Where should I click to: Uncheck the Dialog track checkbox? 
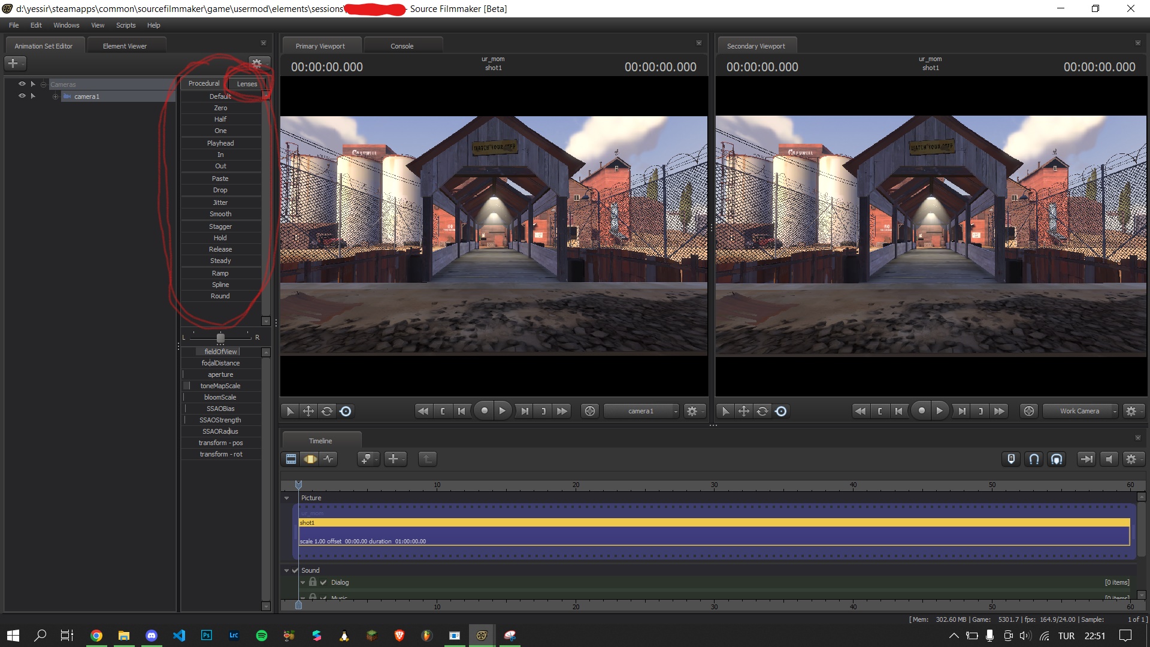323,582
